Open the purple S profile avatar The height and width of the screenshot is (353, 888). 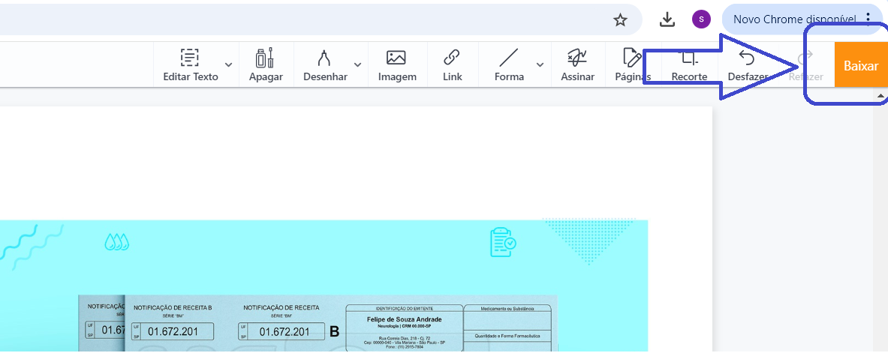click(x=701, y=20)
